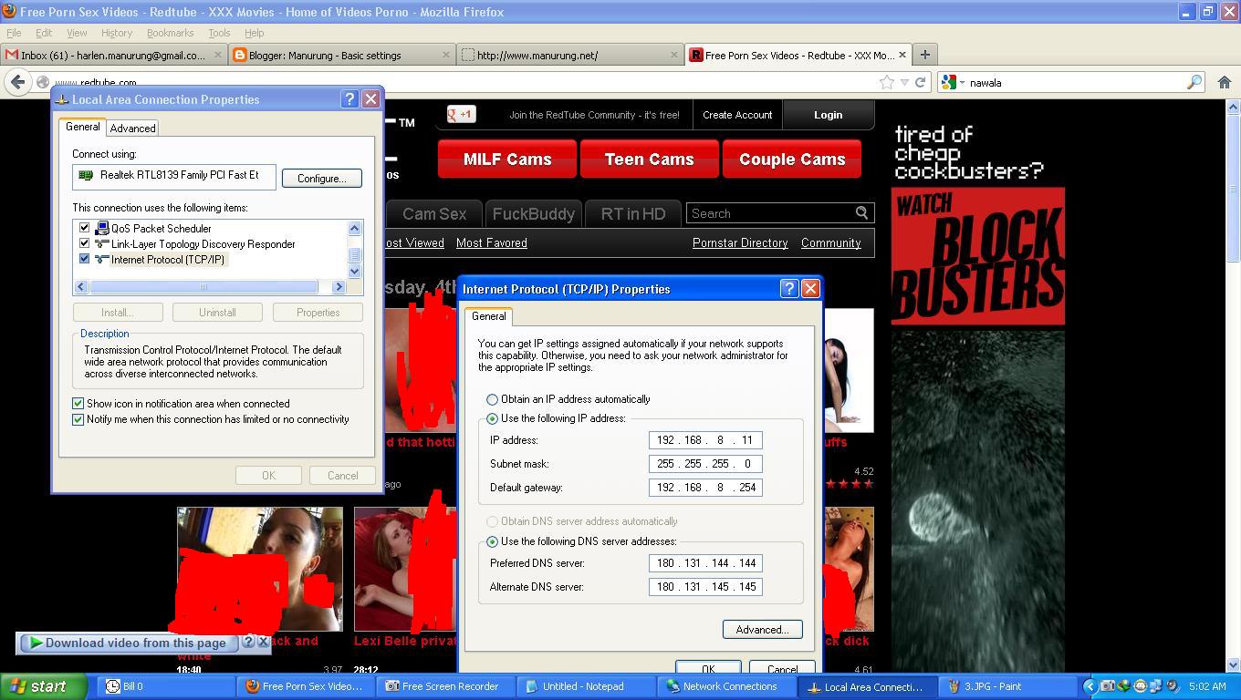Open the Bookmarks menu

pyautogui.click(x=170, y=33)
